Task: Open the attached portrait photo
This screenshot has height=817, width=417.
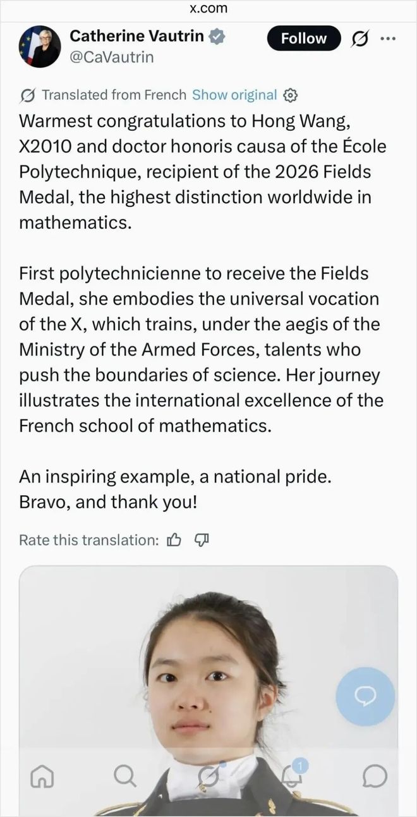Action: point(208,691)
